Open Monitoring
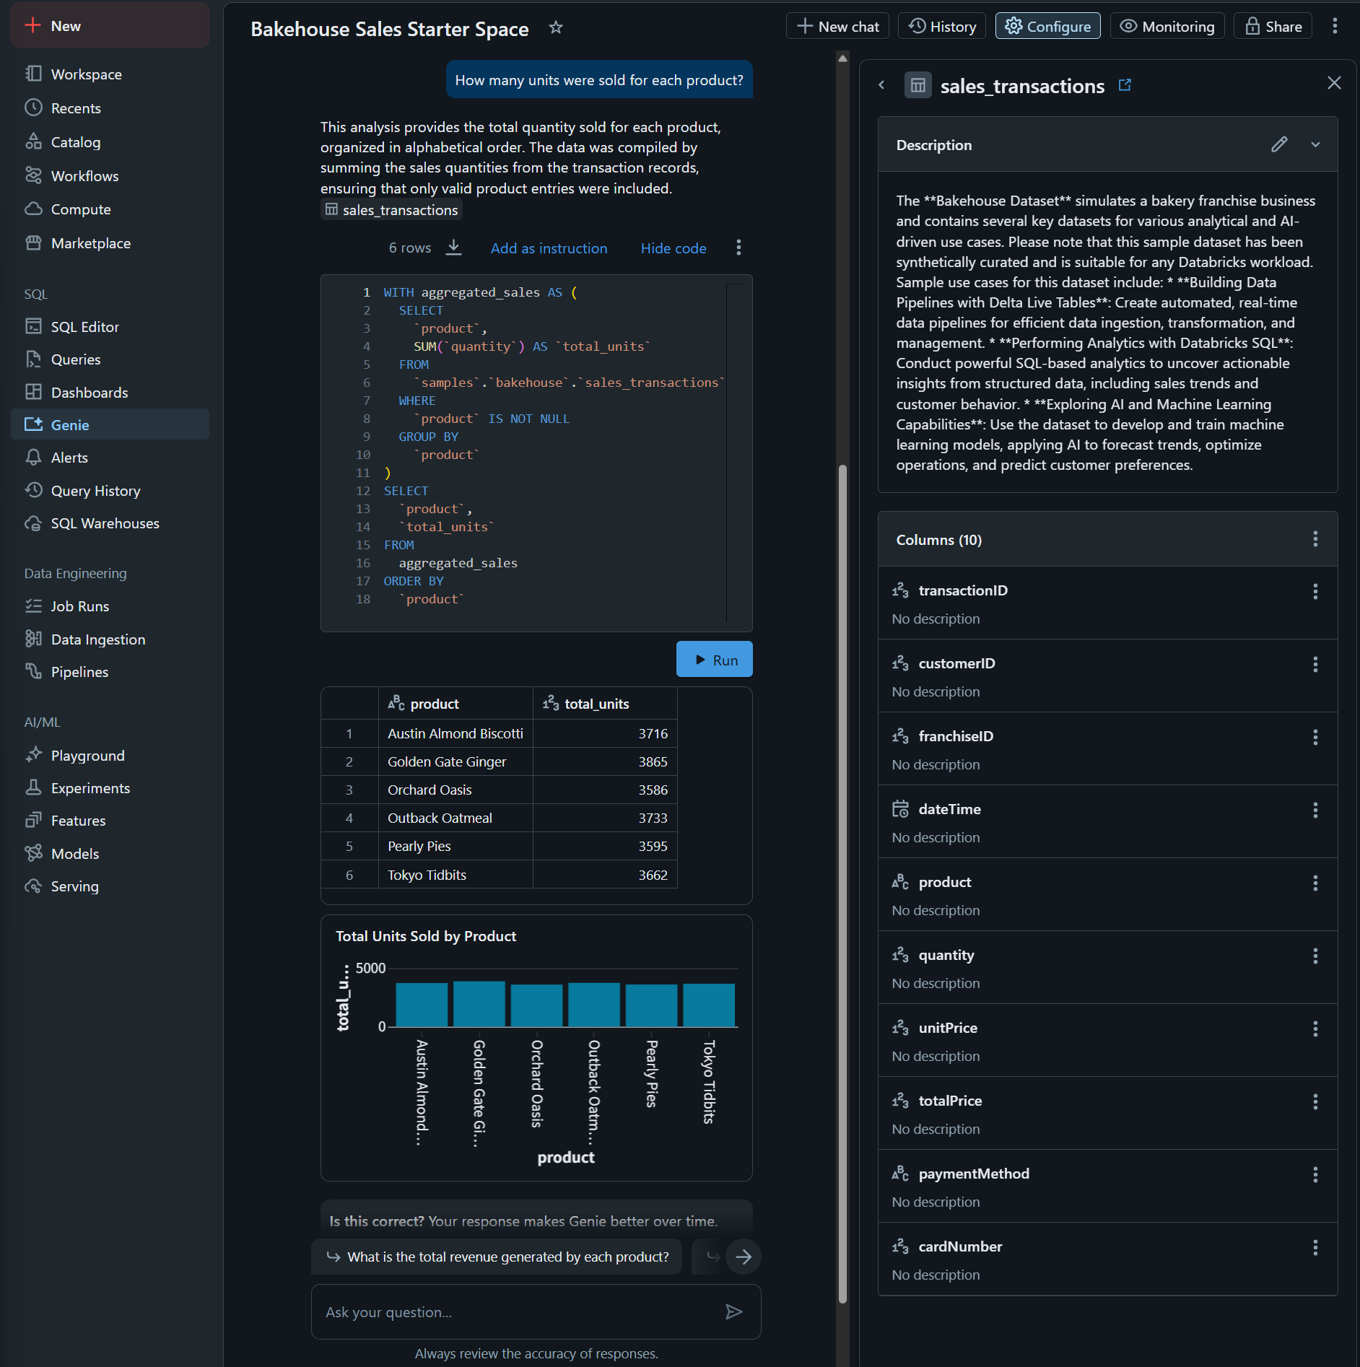The image size is (1360, 1367). coord(1167,26)
